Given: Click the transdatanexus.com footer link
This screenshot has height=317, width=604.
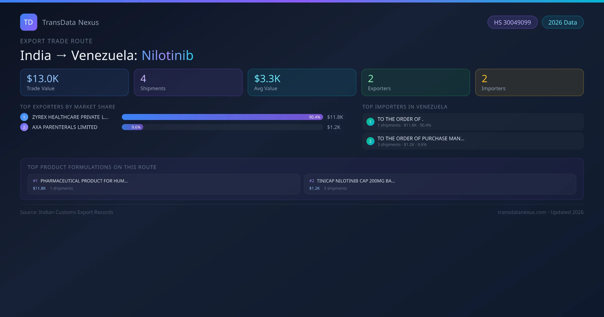Looking at the screenshot, I should click(522, 212).
